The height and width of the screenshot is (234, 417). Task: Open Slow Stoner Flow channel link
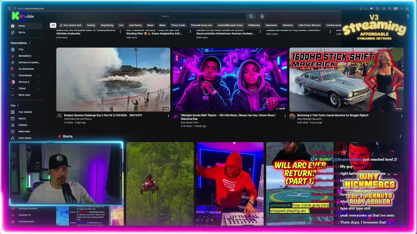[190, 123]
